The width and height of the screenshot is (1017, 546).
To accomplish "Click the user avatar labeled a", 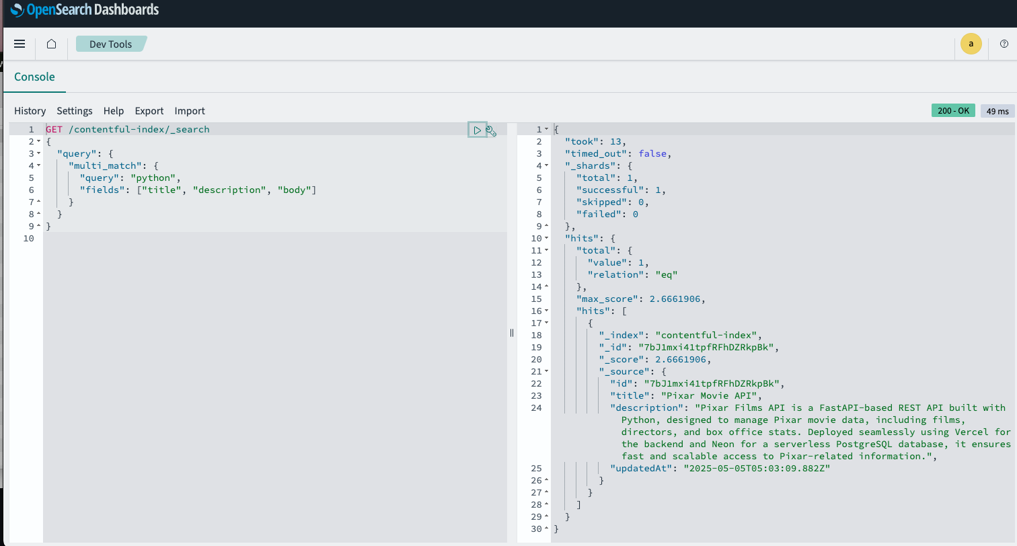I will (x=971, y=43).
